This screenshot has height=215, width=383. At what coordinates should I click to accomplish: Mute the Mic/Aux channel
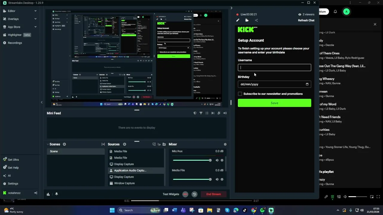tap(217, 160)
